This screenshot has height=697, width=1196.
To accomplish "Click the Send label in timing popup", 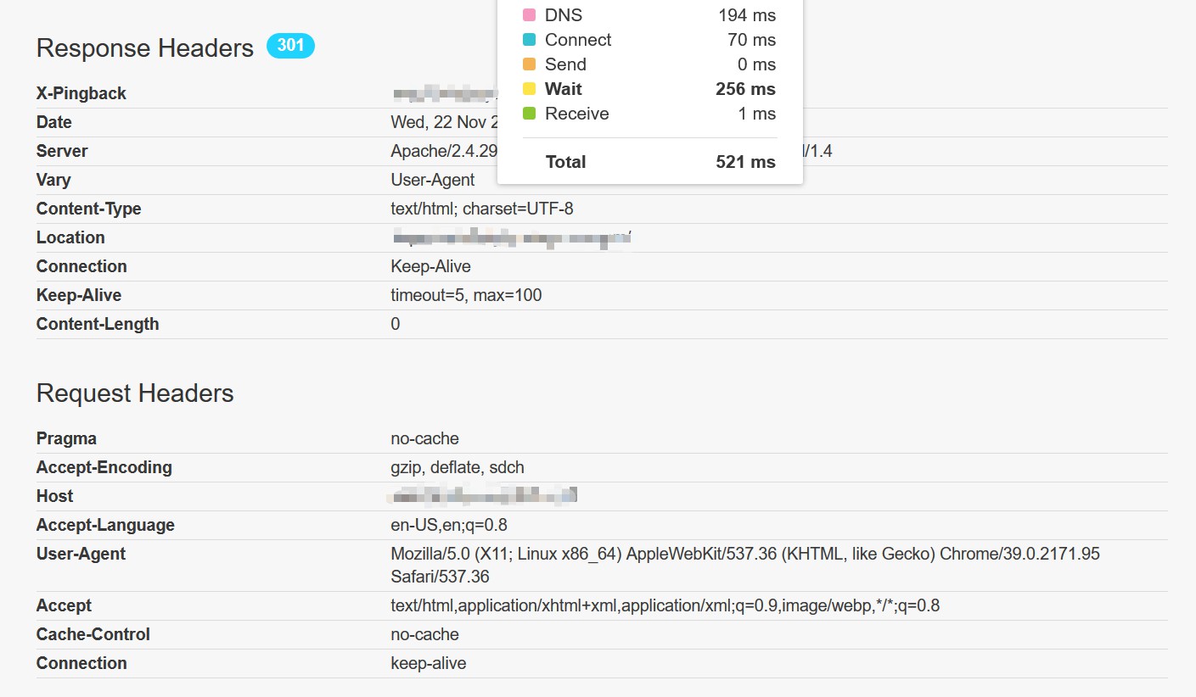I will click(x=565, y=64).
